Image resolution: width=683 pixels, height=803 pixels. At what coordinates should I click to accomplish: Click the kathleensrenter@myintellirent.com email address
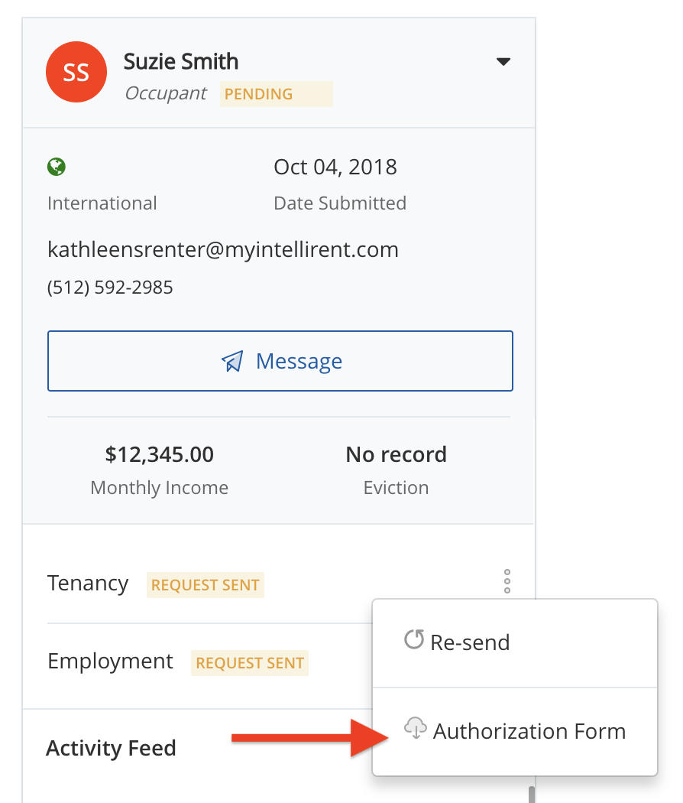click(x=223, y=249)
